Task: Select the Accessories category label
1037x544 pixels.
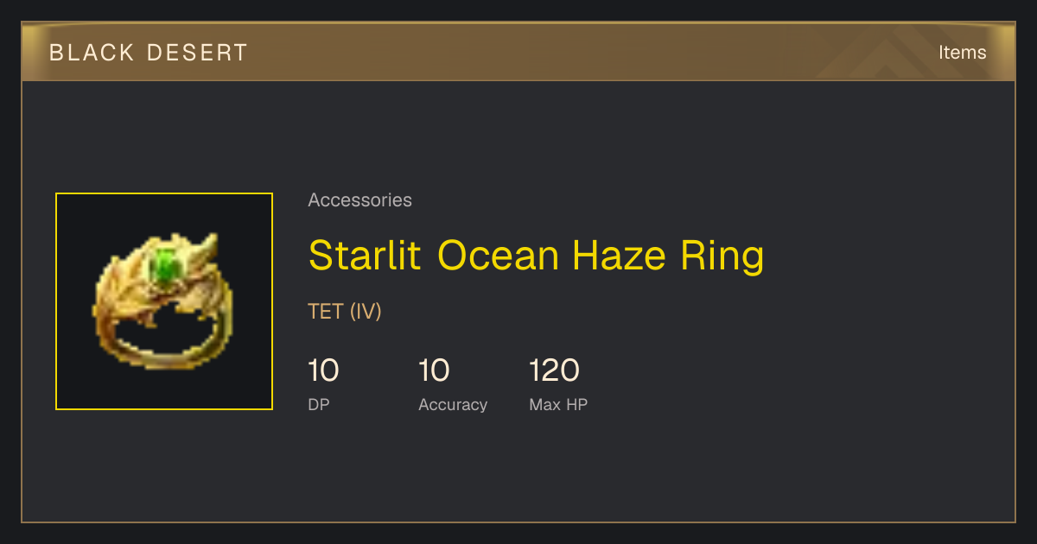Action: click(x=359, y=200)
